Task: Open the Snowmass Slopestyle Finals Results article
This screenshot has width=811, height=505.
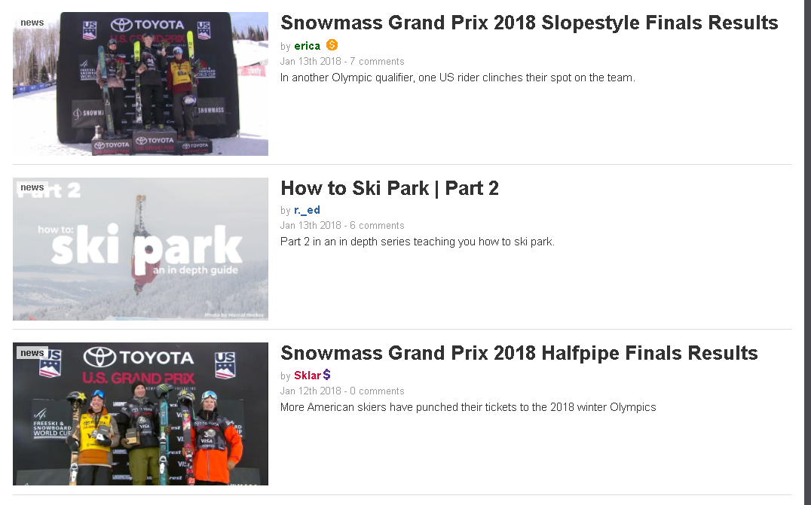Action: pyautogui.click(x=529, y=23)
